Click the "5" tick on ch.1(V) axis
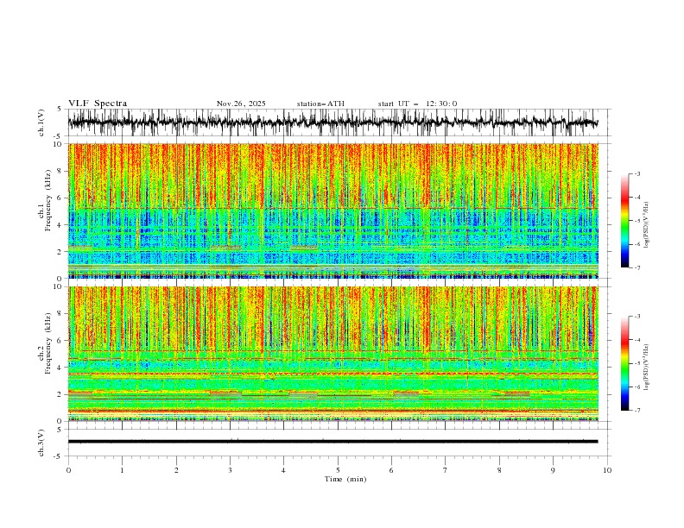684x528 pixels. [60, 110]
